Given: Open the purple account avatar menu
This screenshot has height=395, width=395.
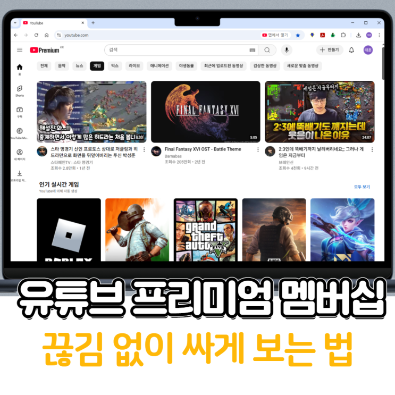Looking at the screenshot, I should 368,50.
